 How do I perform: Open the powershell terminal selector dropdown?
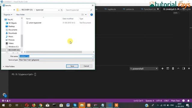click(144, 69)
